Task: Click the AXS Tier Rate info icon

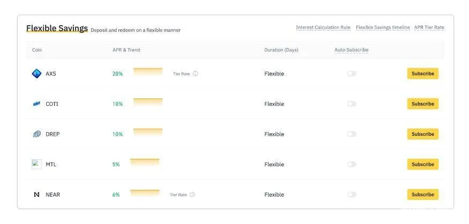Action: click(195, 74)
